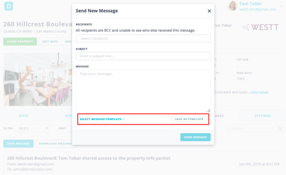Click into the message text area
The image size is (286, 175).
(143, 91)
